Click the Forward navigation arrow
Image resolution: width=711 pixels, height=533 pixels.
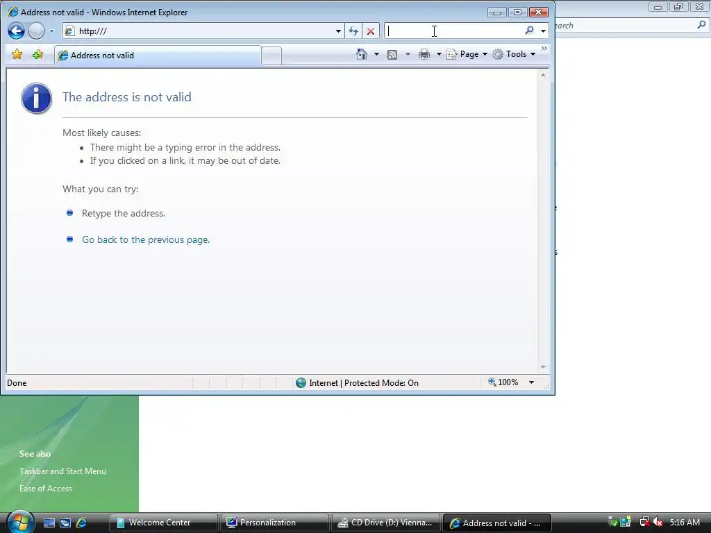click(36, 31)
